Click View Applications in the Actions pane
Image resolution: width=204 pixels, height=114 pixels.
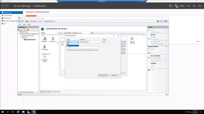[x=156, y=41]
